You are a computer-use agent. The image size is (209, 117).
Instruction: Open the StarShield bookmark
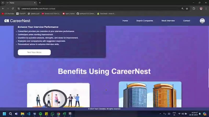tap(106, 14)
